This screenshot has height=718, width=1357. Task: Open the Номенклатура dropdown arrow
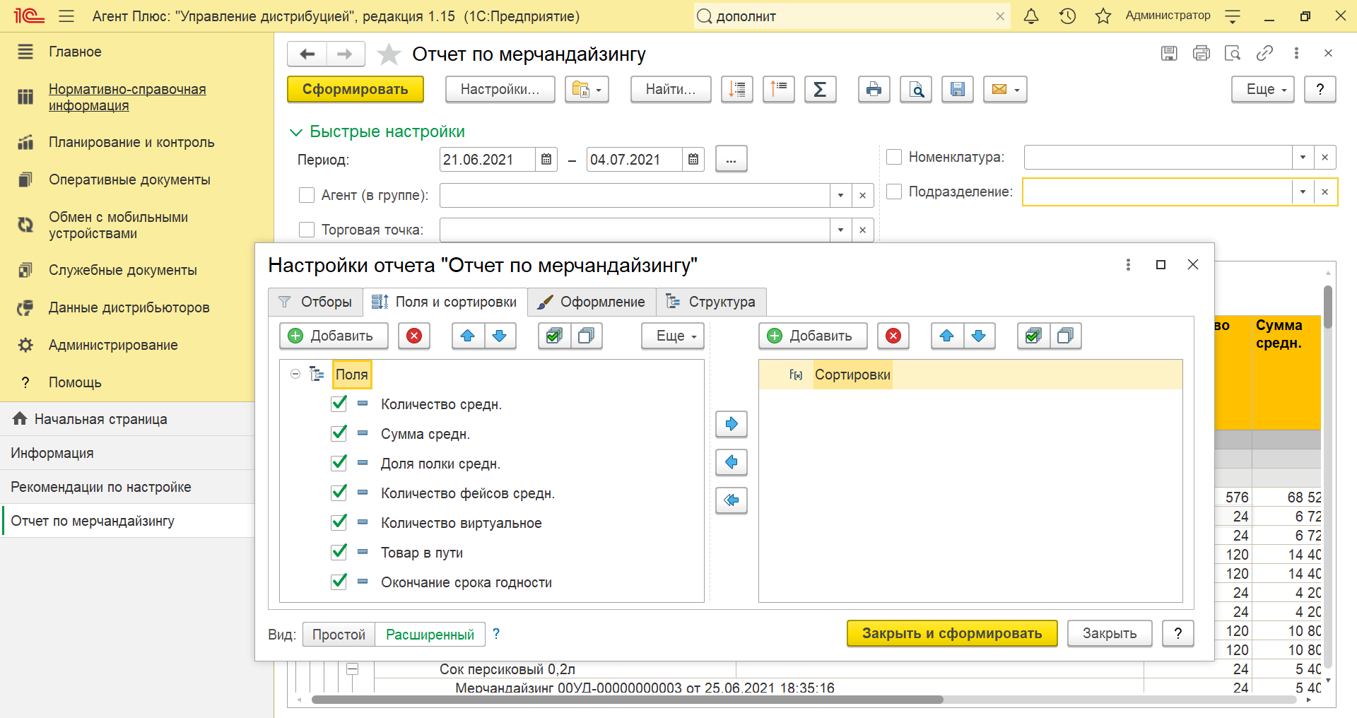coord(1303,158)
